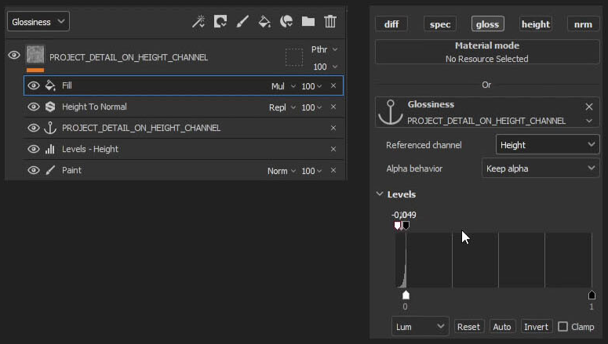Click the Levels - Height histogram icon
608x344 pixels.
(x=50, y=149)
